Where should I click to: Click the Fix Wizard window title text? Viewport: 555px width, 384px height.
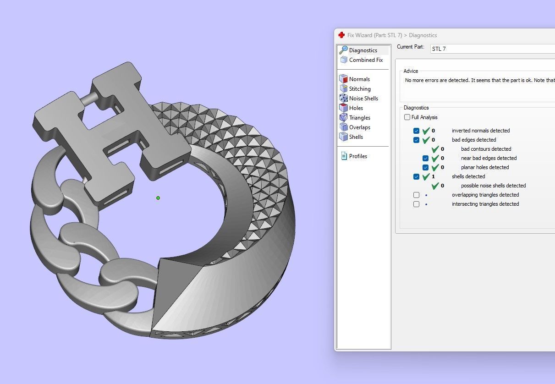tap(392, 35)
